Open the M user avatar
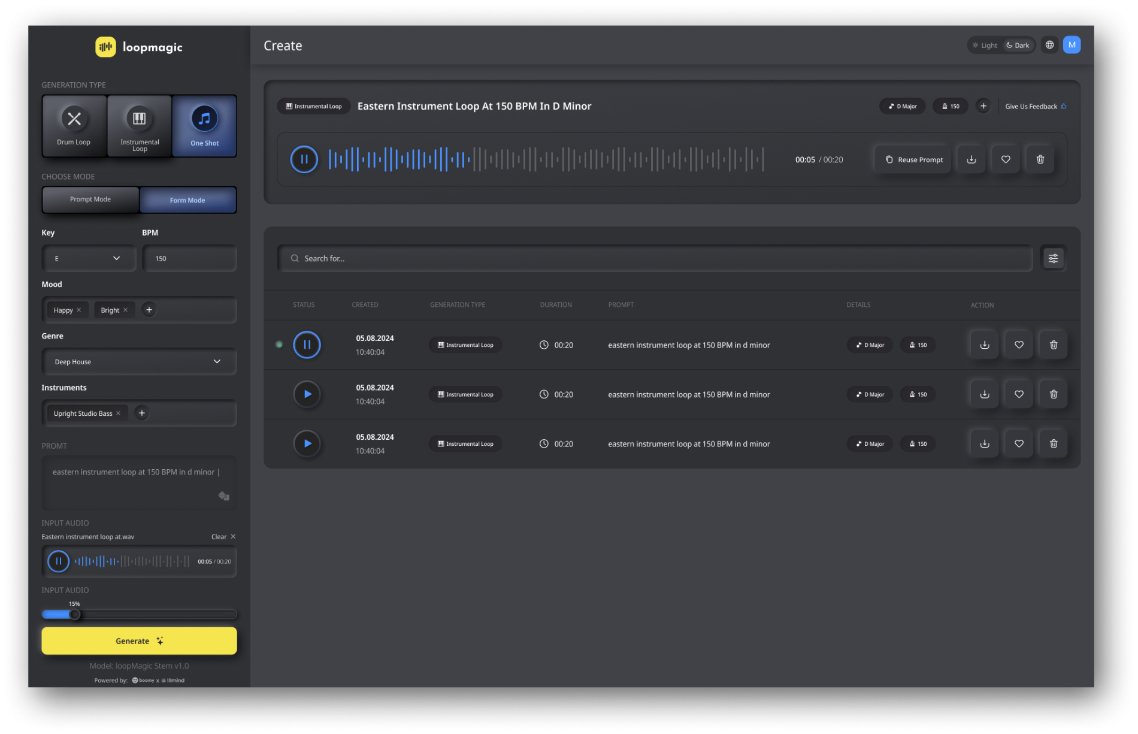Screen dimensions: 1138x734 [1072, 45]
